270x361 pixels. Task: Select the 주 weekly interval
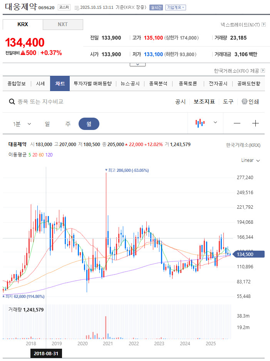pos(68,124)
